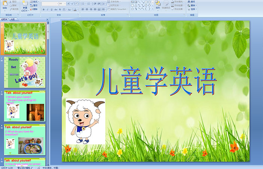
Task: Click the bullets list icon
Action: [83, 4]
